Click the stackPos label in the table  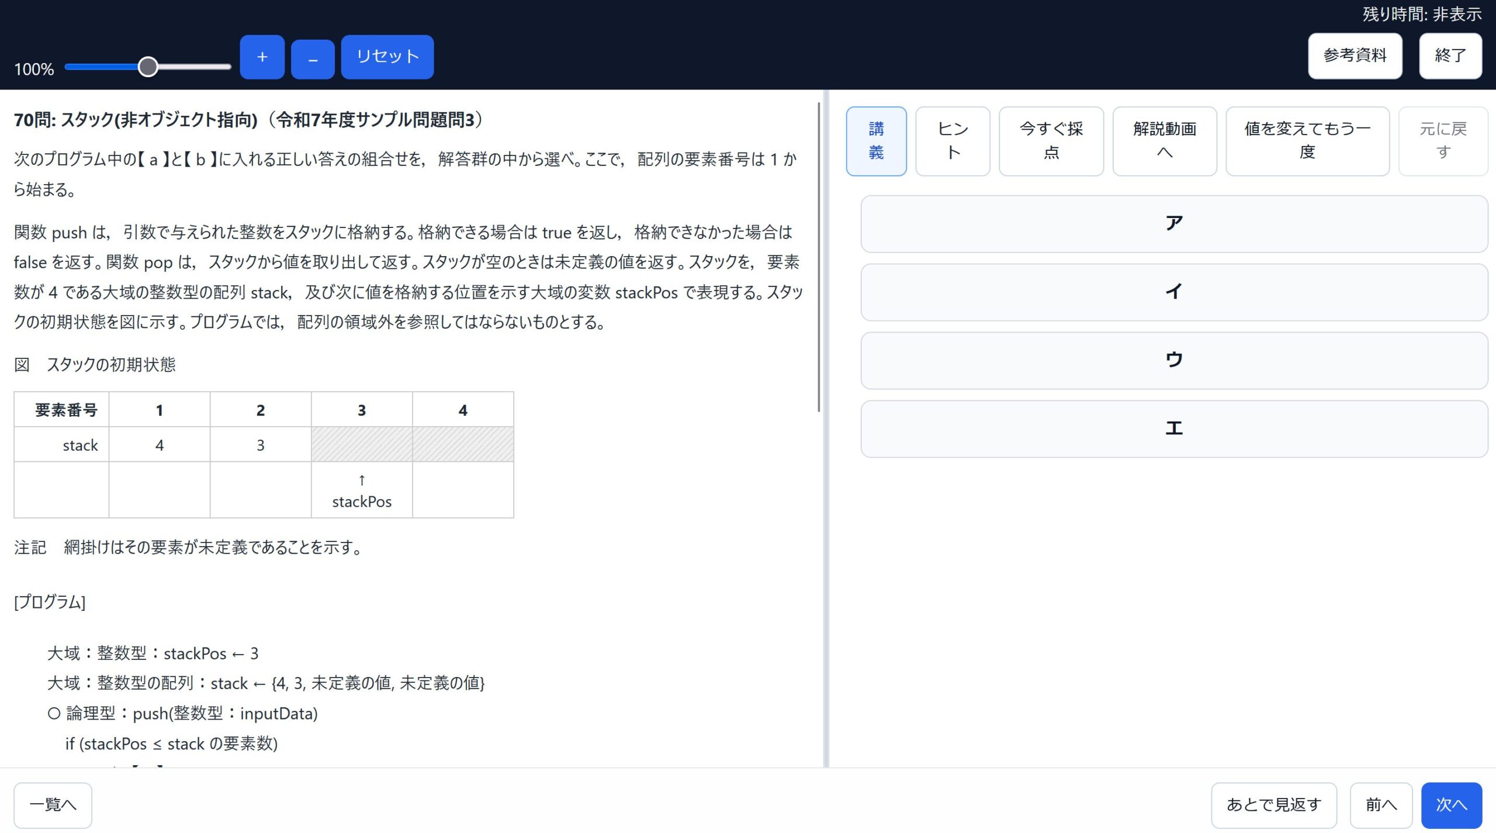pos(362,502)
